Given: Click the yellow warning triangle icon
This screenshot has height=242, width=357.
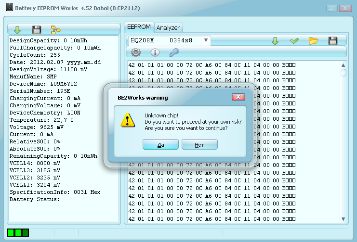Looking at the screenshot, I should click(128, 119).
